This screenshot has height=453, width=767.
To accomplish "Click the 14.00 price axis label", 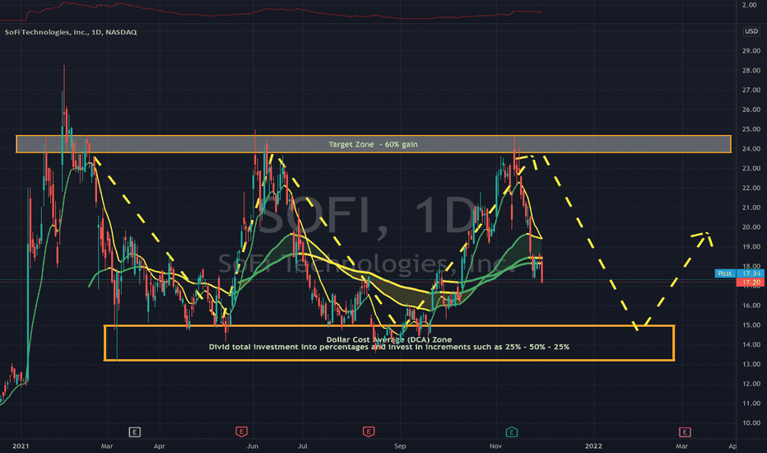I will point(751,345).
